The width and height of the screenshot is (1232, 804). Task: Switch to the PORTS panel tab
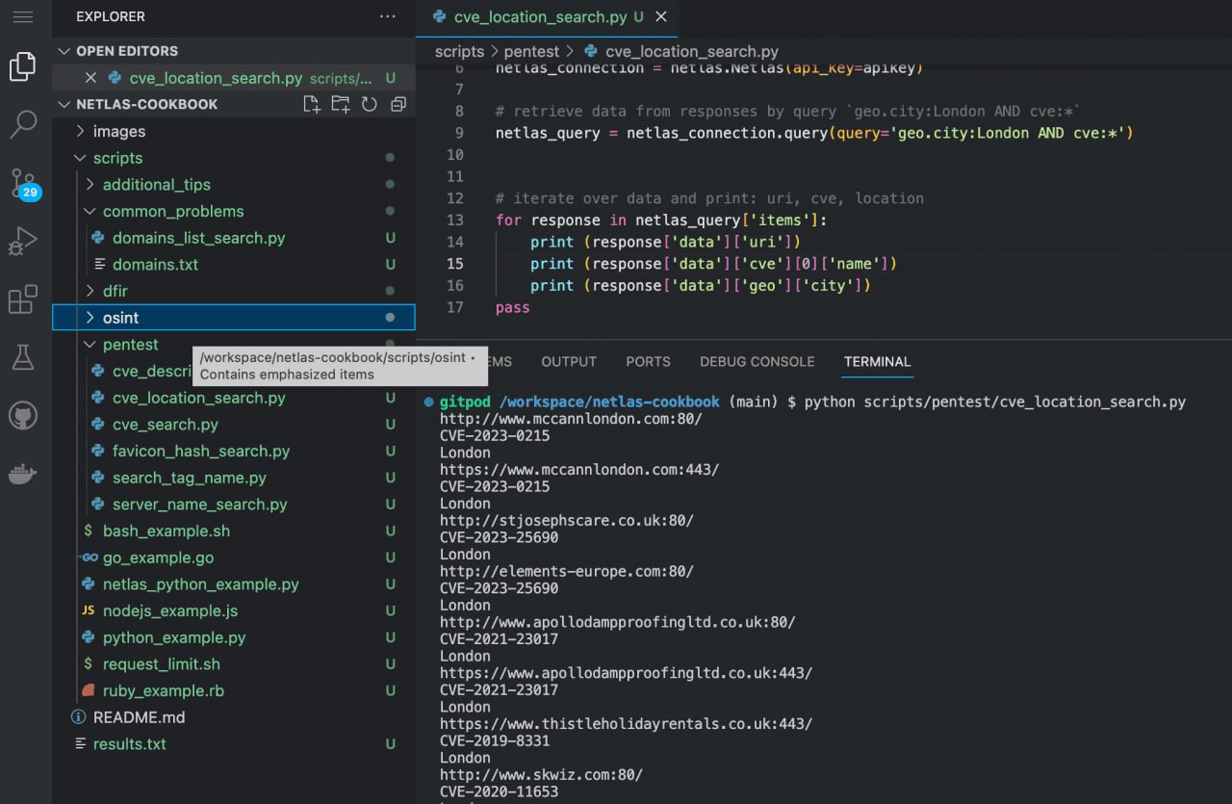[x=648, y=362]
